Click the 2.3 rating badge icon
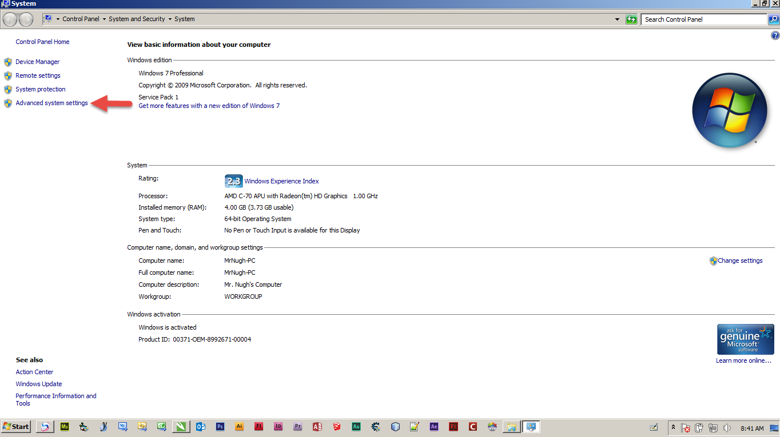This screenshot has height=437, width=780. coord(233,181)
